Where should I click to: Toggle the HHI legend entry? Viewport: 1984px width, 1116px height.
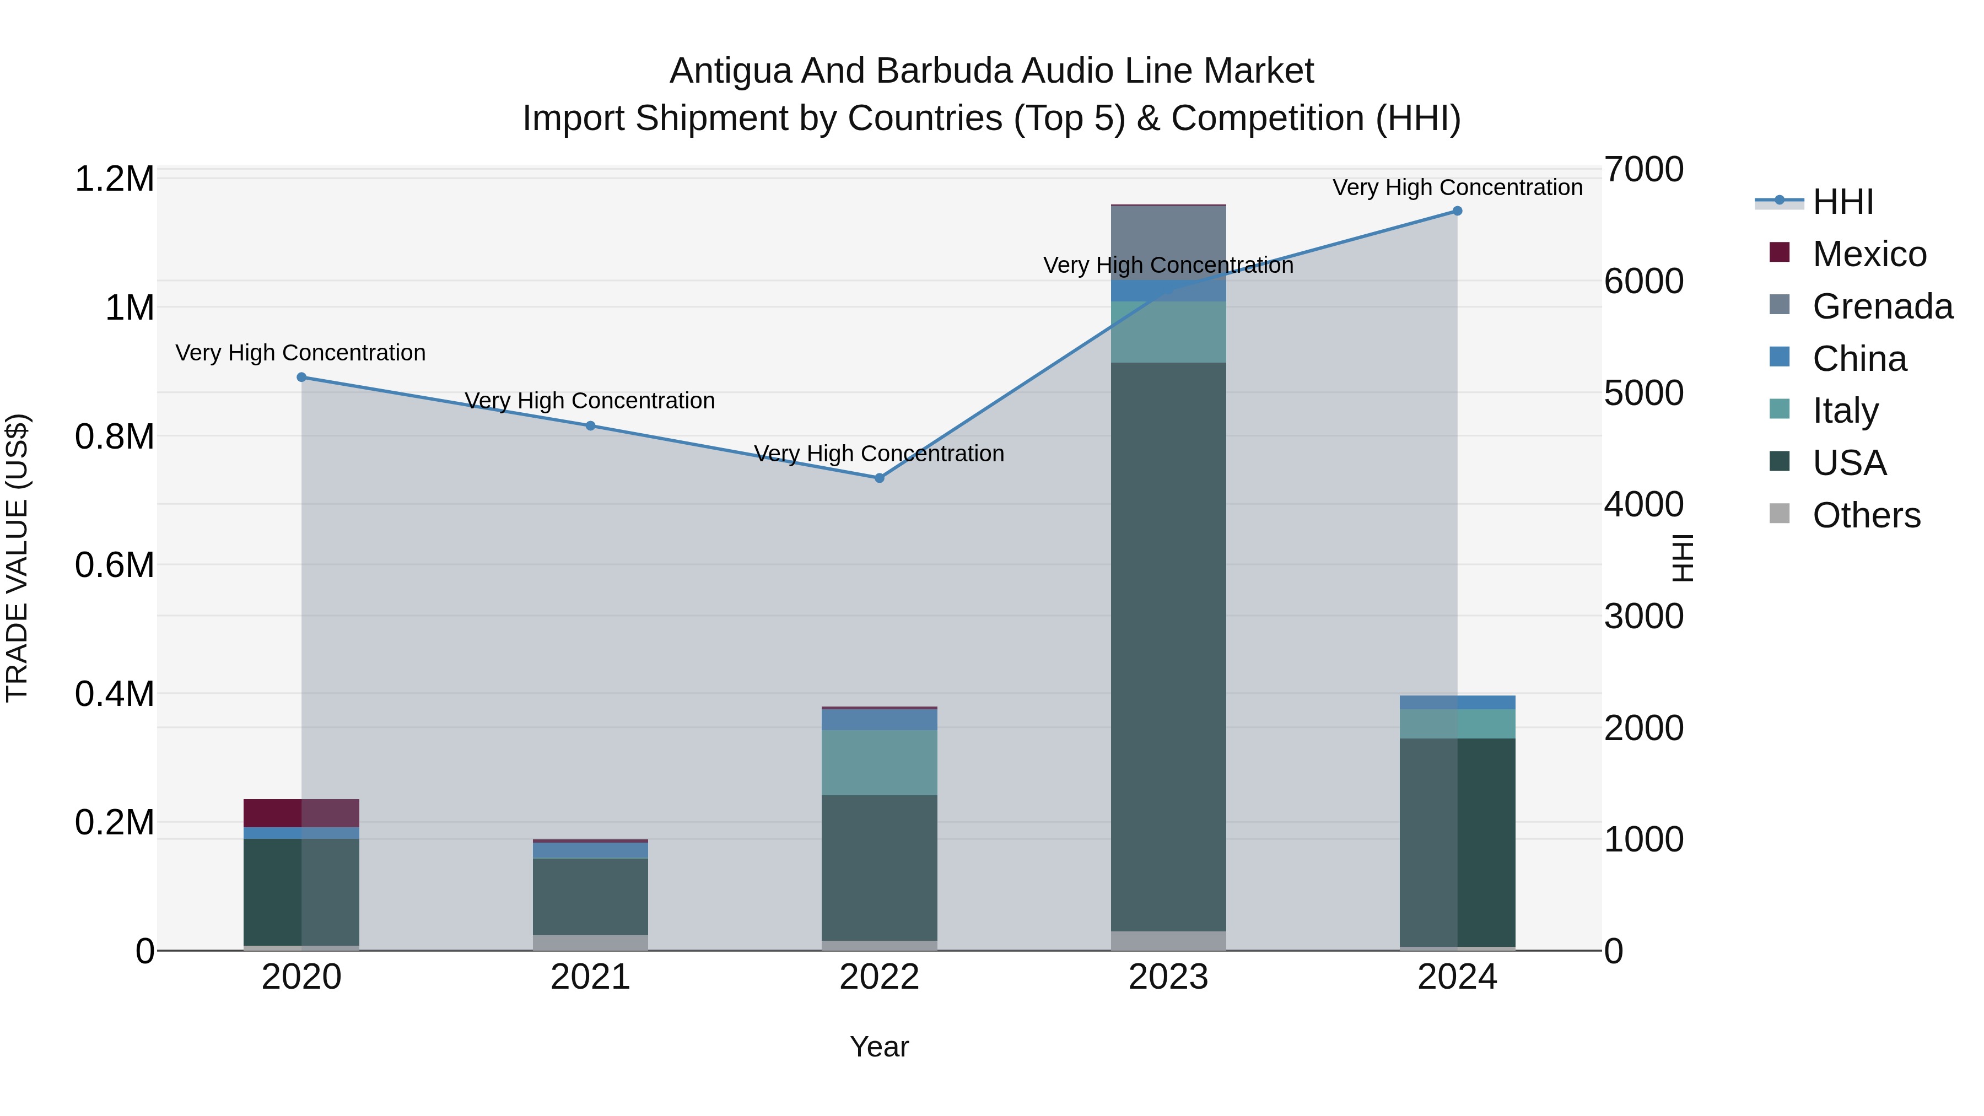1814,202
